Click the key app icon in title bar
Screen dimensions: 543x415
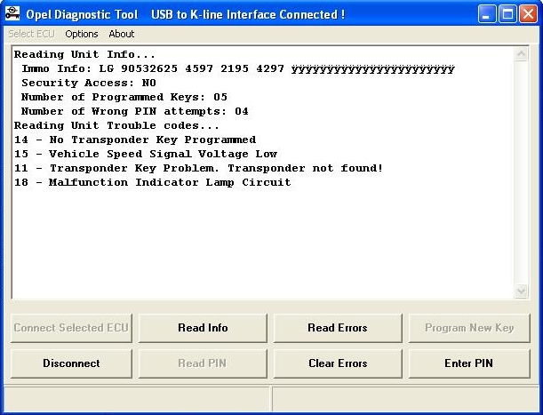(12, 14)
